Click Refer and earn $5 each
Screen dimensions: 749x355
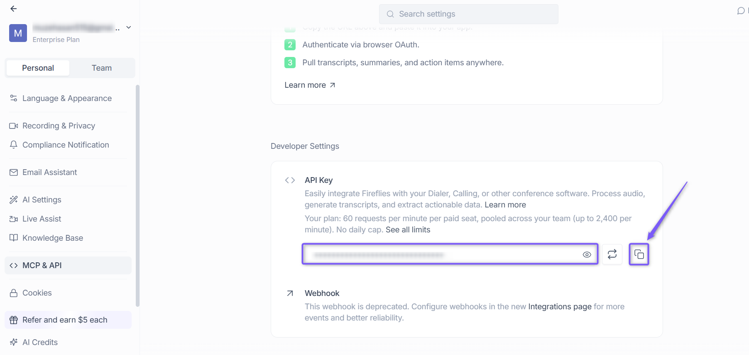point(68,320)
